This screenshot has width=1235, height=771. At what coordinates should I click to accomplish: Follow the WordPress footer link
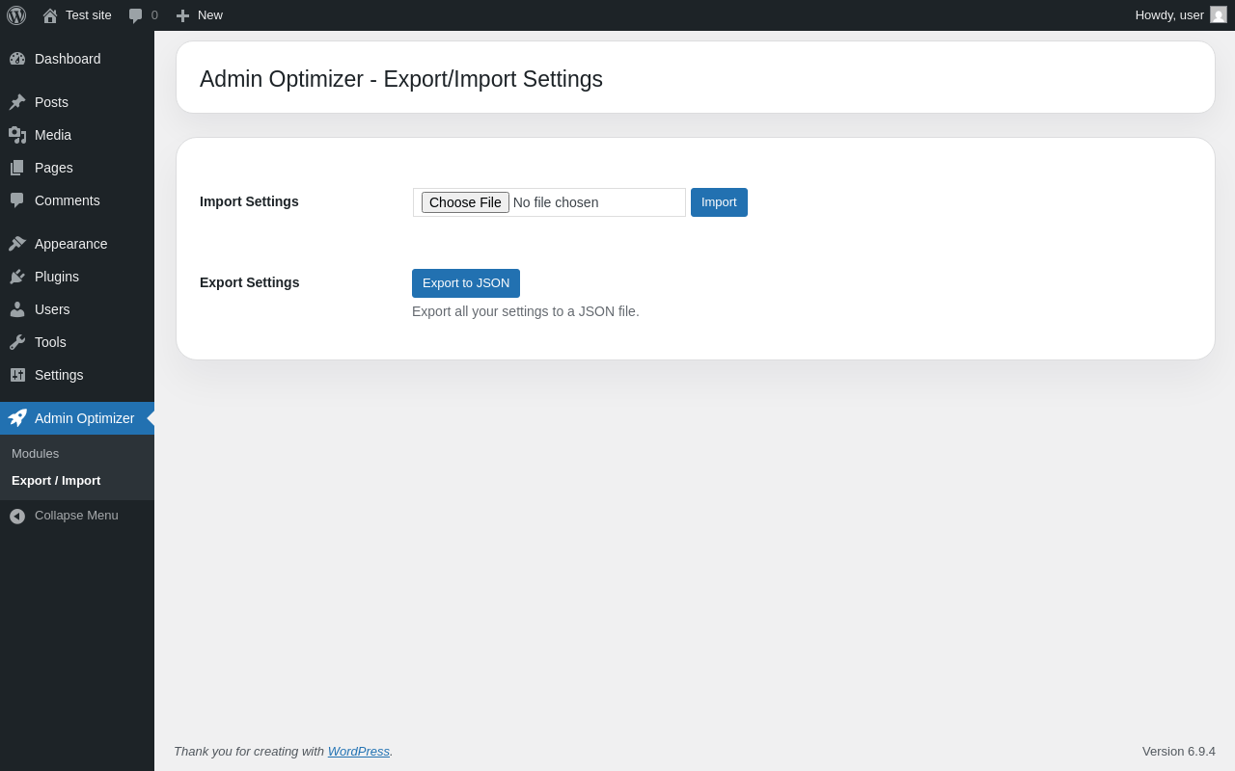[359, 752]
